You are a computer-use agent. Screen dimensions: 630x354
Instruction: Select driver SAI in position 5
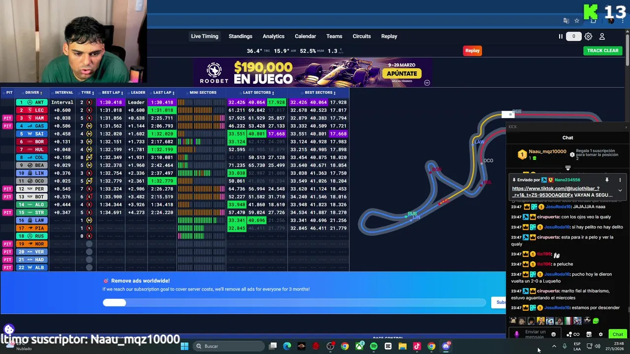tap(31, 134)
